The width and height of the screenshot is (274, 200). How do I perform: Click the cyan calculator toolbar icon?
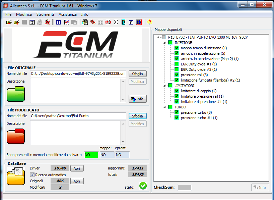coord(123,22)
